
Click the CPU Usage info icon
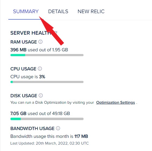[x=40, y=69]
